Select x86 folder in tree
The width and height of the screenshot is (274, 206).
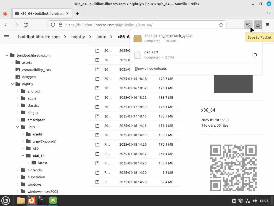click(x=36, y=149)
